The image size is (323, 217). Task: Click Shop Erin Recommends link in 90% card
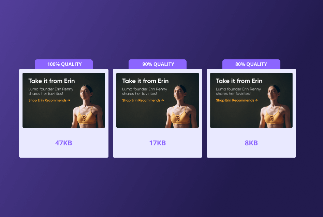pyautogui.click(x=143, y=100)
